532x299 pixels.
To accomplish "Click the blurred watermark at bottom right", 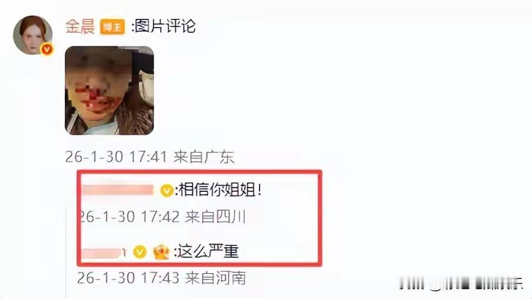I will [x=461, y=283].
